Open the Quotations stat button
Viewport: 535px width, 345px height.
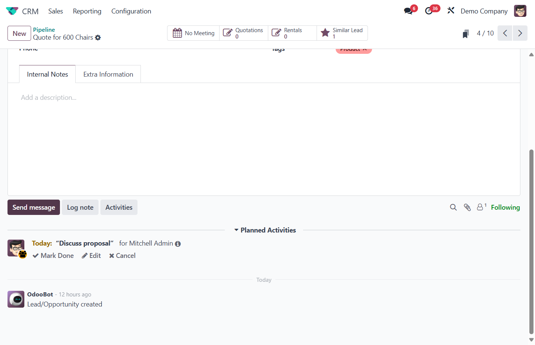(x=244, y=33)
